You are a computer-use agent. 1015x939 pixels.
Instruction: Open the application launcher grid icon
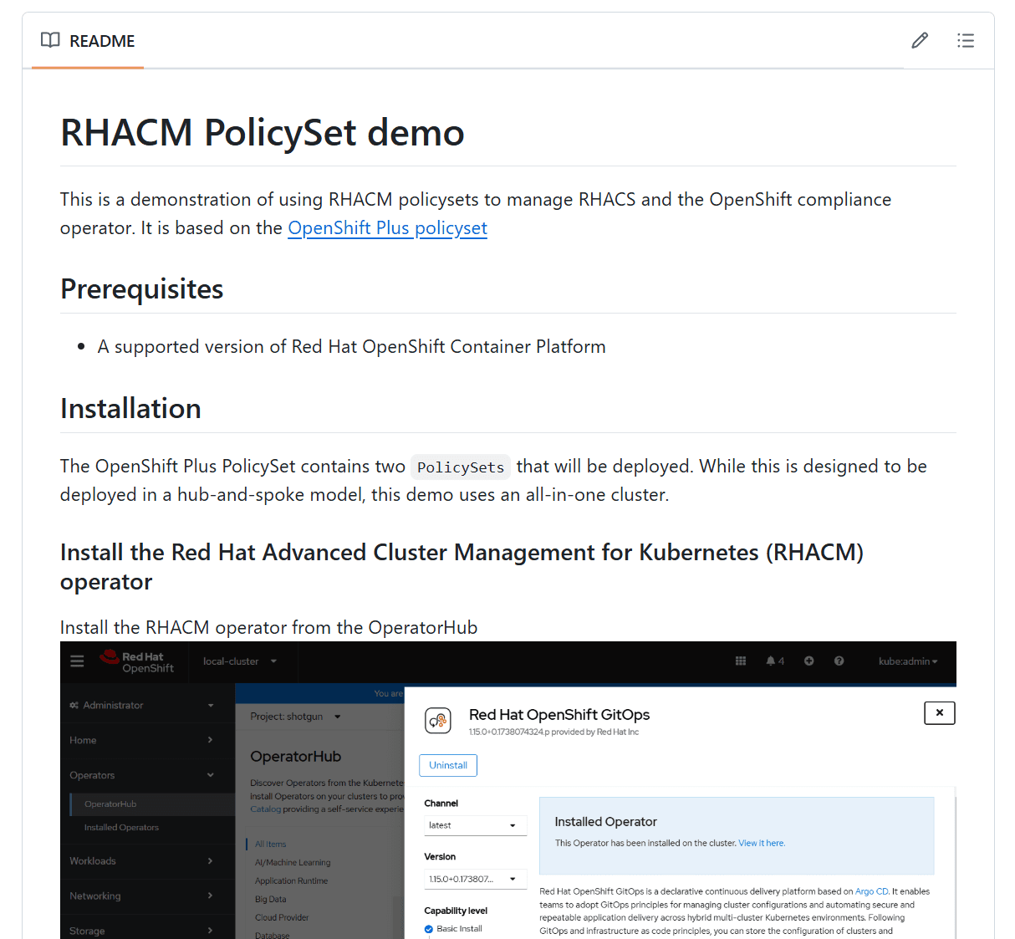(740, 661)
